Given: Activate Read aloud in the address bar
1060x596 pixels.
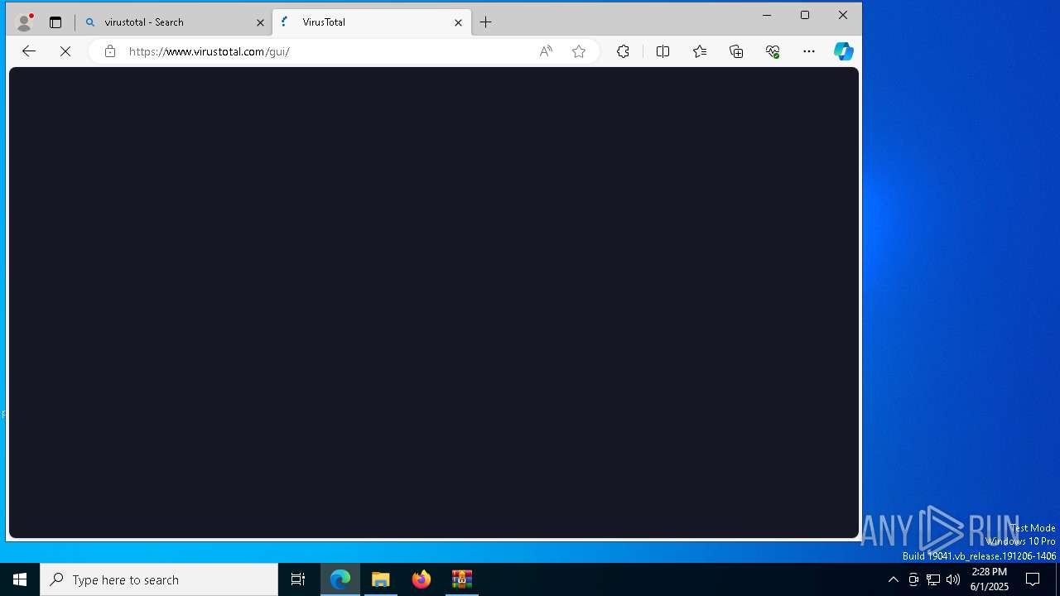Looking at the screenshot, I should [x=546, y=51].
